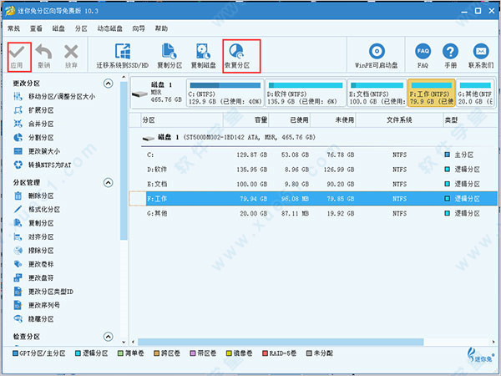Screen dimensions: 501x376
Task: Click sidebar vertical scrollbar thumb
Action: 124,160
